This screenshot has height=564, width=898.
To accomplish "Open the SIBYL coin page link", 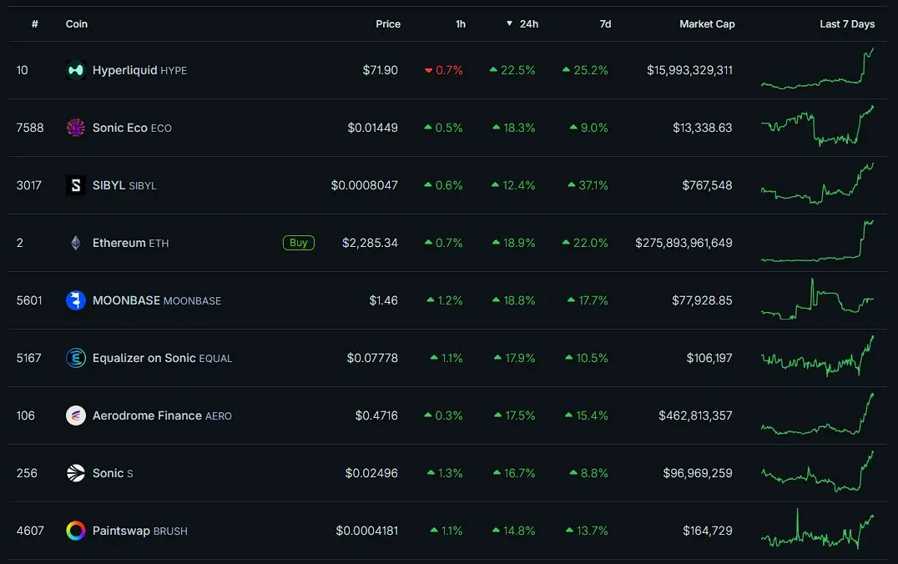I will point(124,185).
